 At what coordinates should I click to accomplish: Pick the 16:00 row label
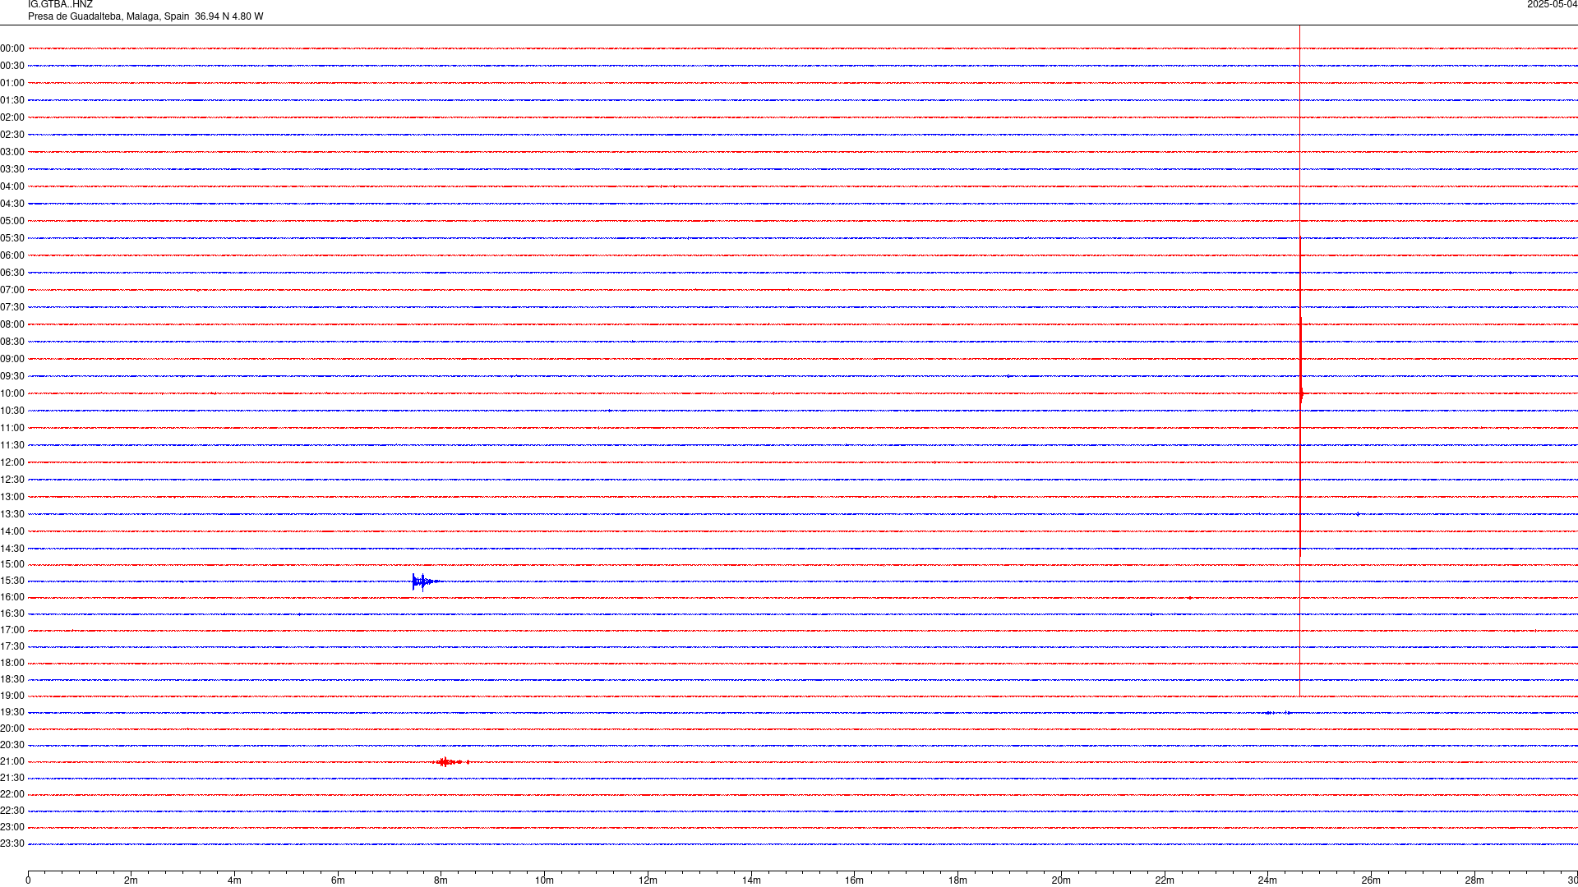[12, 597]
